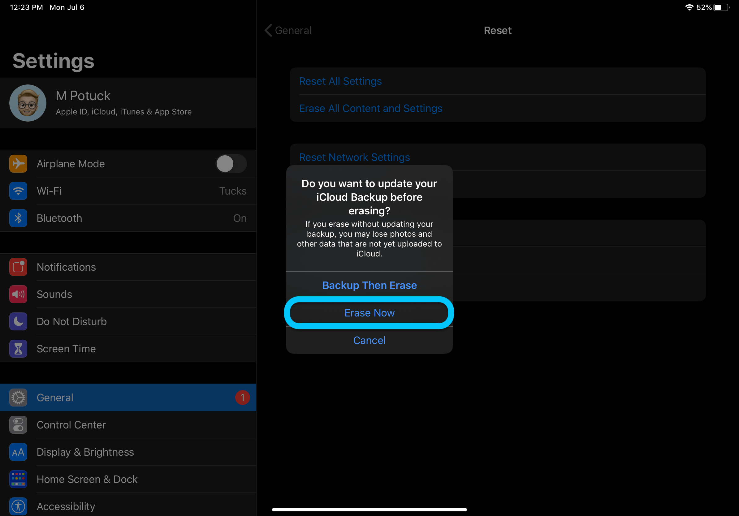Open Control Center settings icon
This screenshot has width=739, height=516.
pyautogui.click(x=18, y=425)
